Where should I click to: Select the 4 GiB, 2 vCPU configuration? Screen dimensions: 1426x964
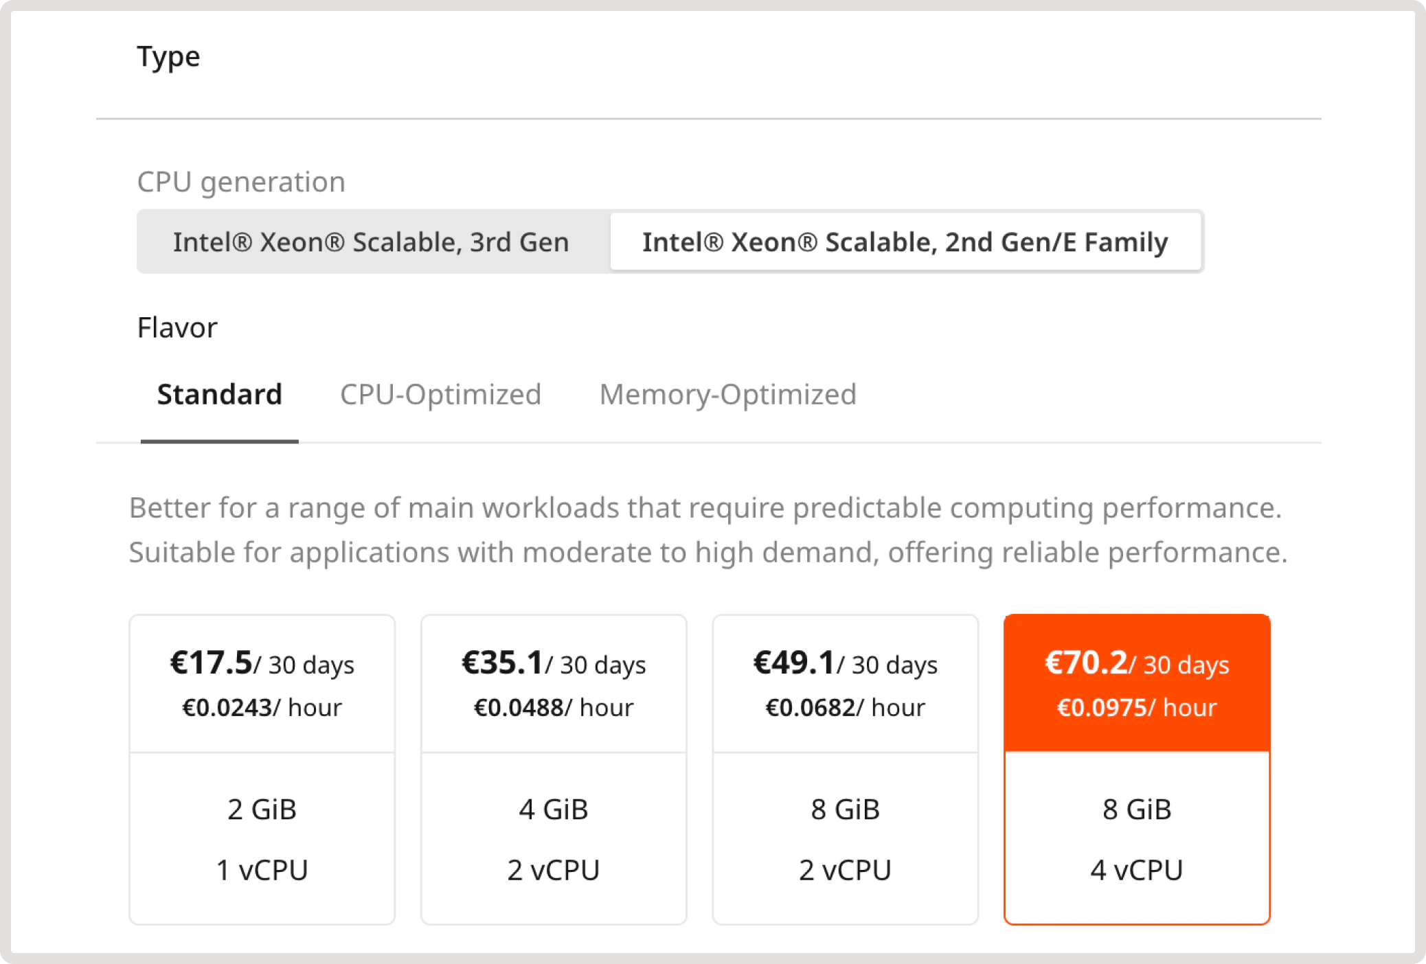click(x=553, y=839)
